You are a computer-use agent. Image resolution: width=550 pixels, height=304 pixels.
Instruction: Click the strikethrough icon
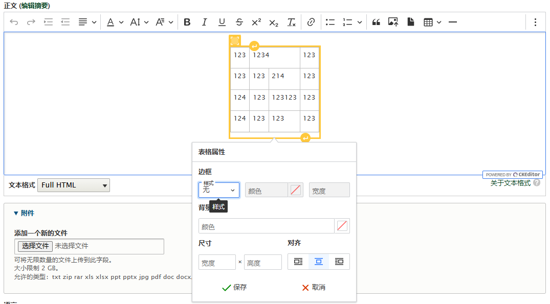239,22
